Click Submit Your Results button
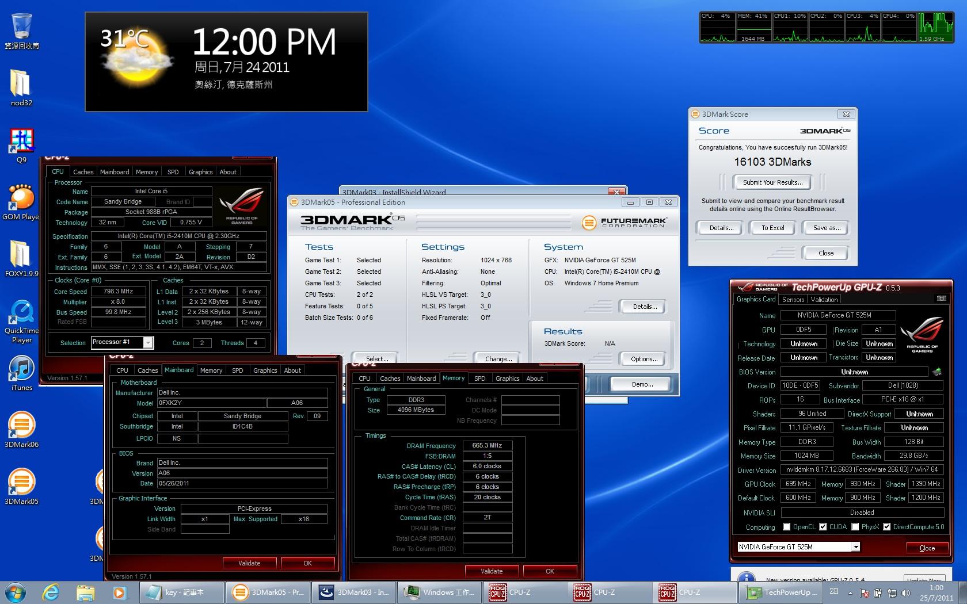 pyautogui.click(x=772, y=182)
